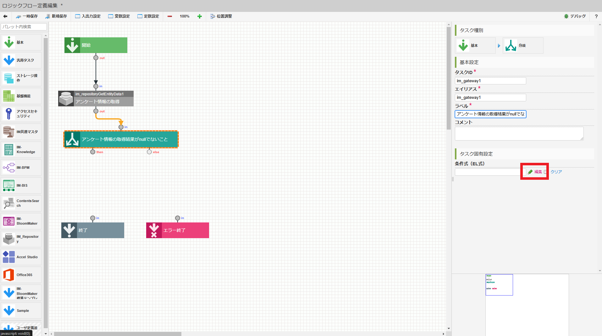The width and height of the screenshot is (602, 336).
Task: Open the help with the ? icon
Action: (x=596, y=16)
